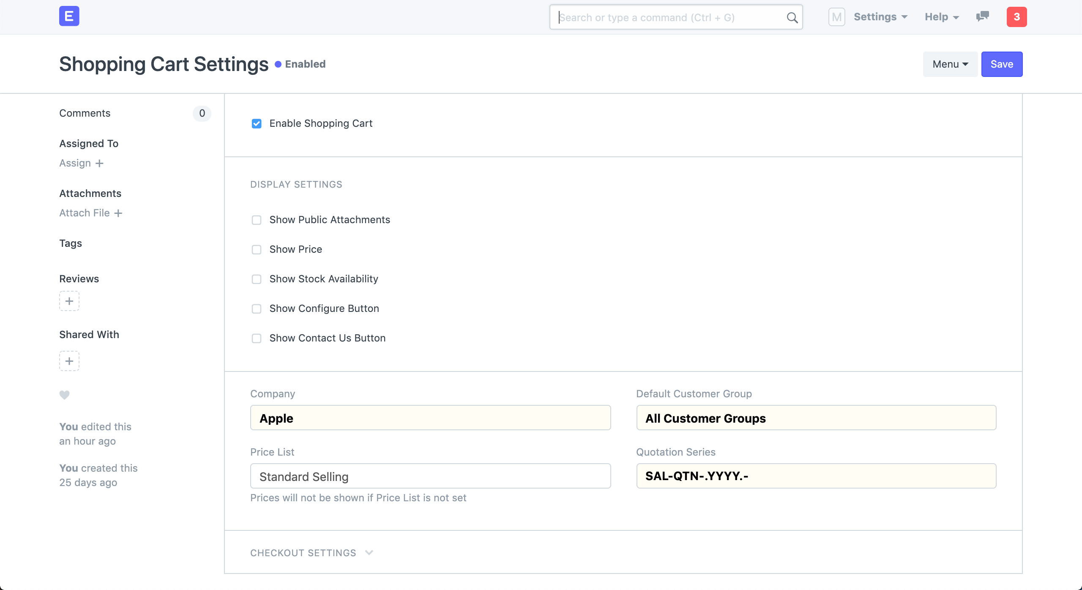Open the Default Customer Group selector
Image resolution: width=1082 pixels, height=590 pixels.
[x=816, y=418]
